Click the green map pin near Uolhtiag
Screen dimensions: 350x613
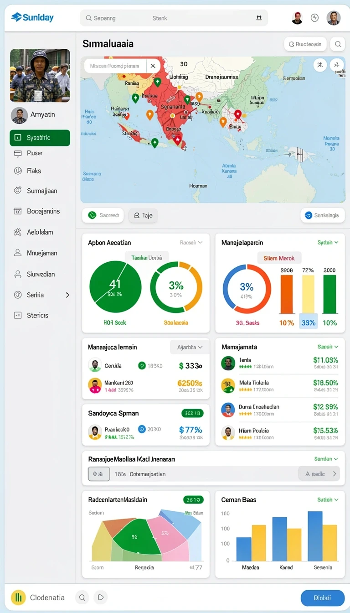coord(157,82)
